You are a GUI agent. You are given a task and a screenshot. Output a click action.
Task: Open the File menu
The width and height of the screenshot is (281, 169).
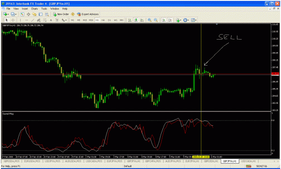click(8, 9)
